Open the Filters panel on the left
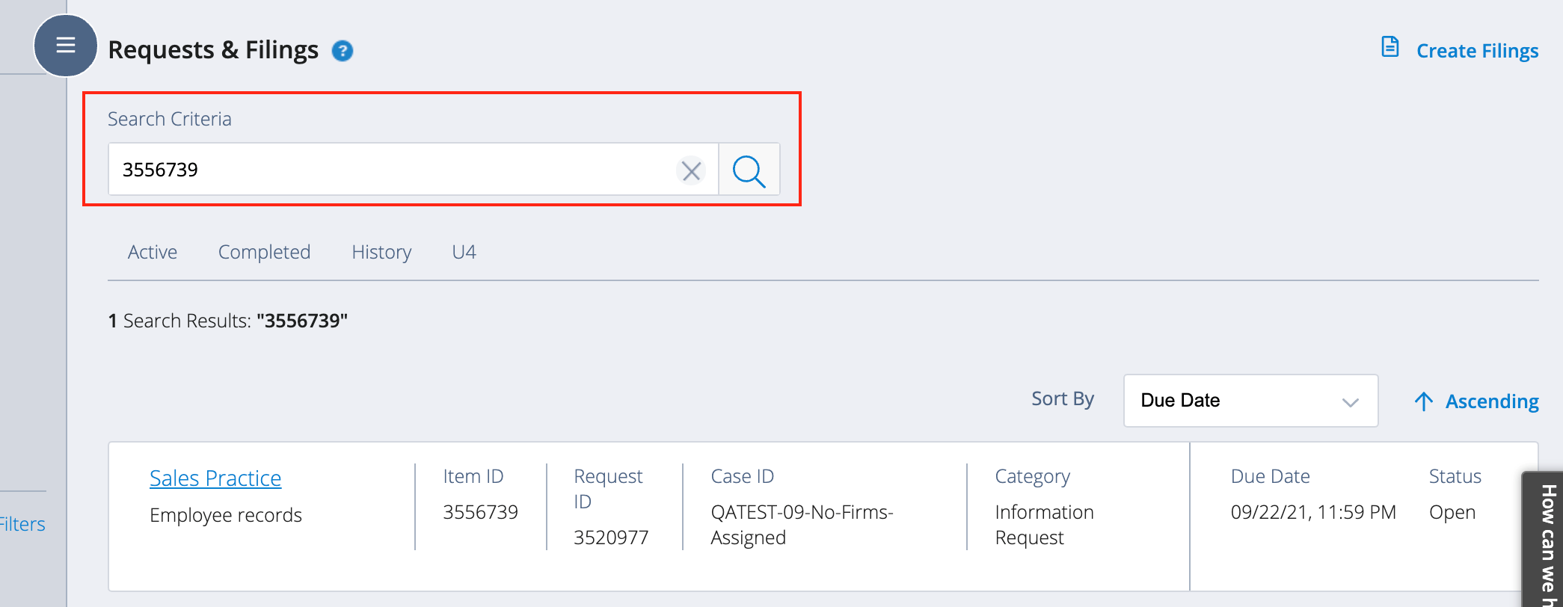 tap(21, 524)
